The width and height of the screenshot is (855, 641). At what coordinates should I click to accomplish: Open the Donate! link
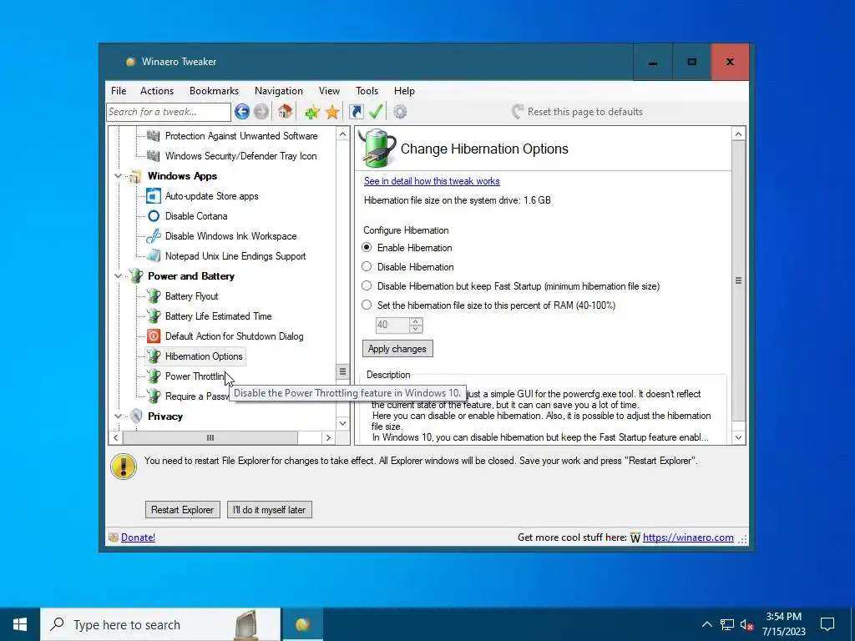(x=138, y=538)
